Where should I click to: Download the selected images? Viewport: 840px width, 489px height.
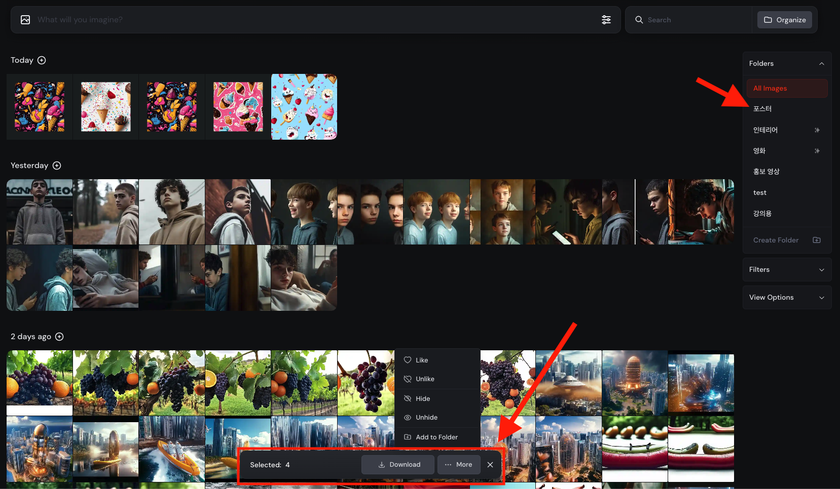(398, 465)
